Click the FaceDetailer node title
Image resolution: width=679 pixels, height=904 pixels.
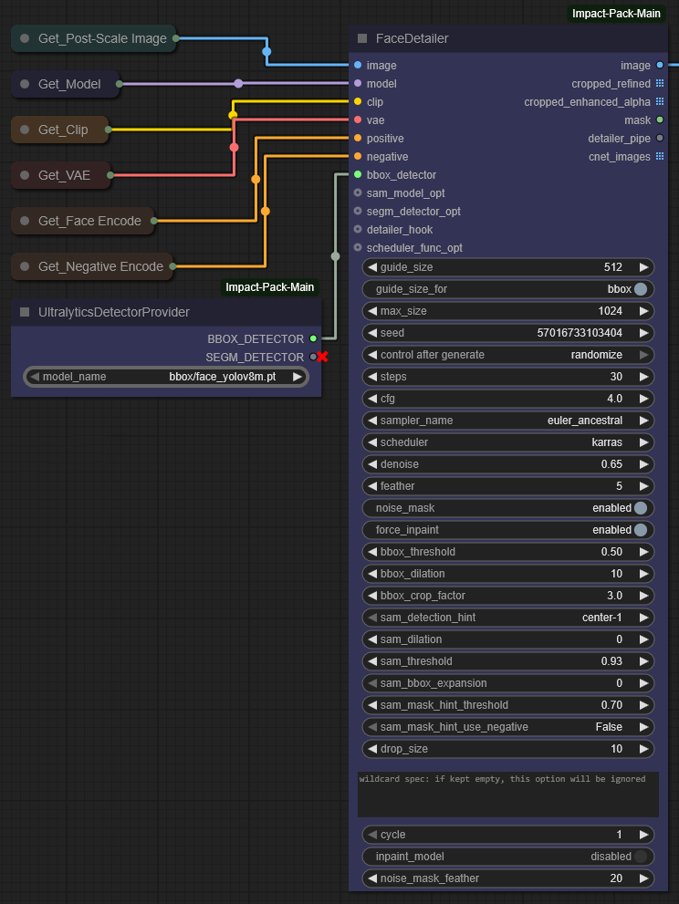pos(412,38)
